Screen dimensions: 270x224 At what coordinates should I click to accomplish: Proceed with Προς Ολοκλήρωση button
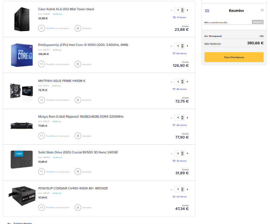click(234, 57)
